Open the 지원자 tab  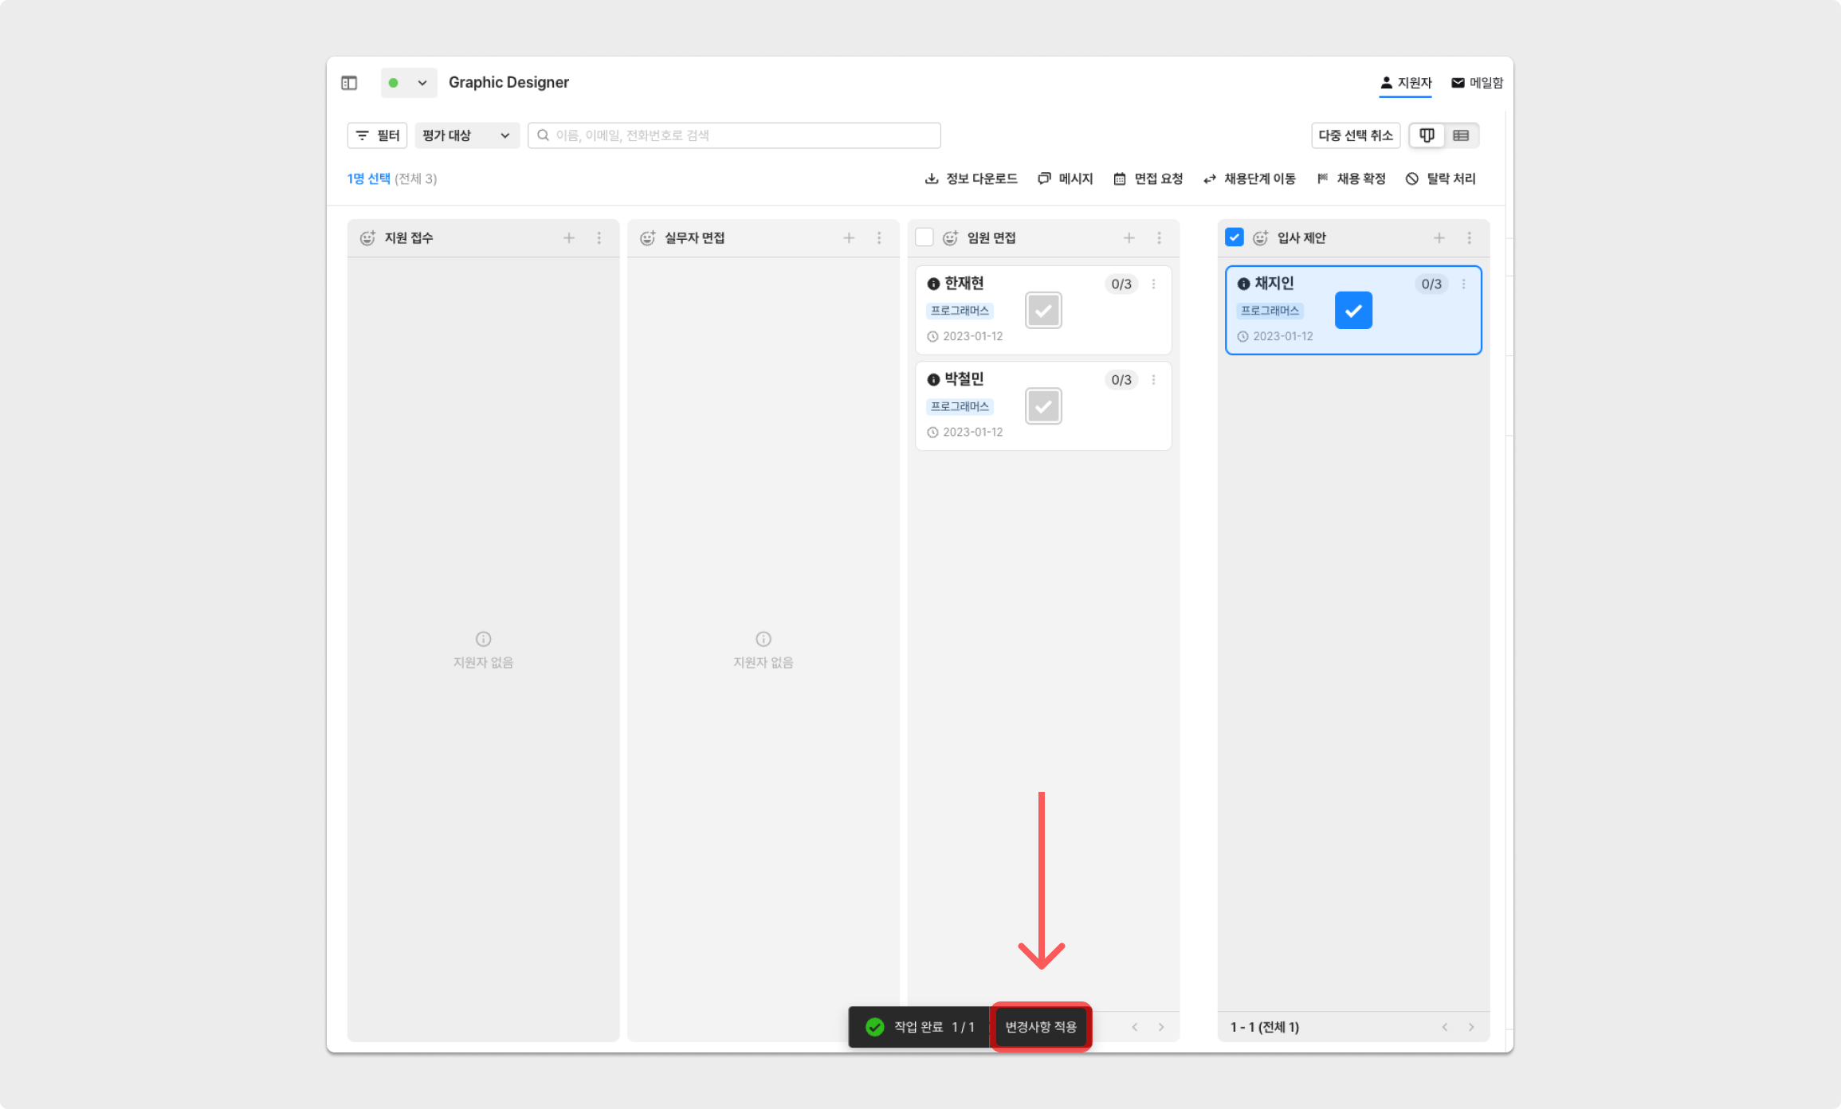[1406, 83]
